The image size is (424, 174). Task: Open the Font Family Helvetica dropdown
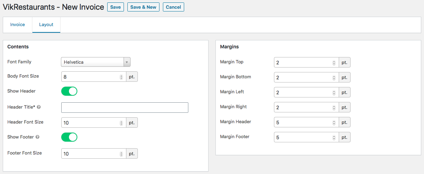coord(96,62)
